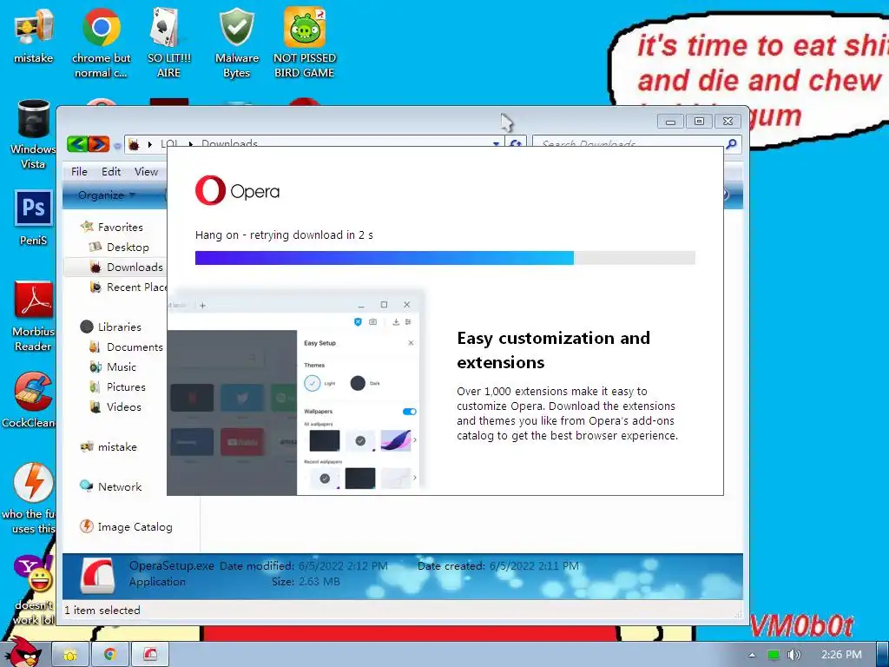Switch to Opera installer taskbar button
Image resolution: width=889 pixels, height=667 pixels.
click(150, 655)
